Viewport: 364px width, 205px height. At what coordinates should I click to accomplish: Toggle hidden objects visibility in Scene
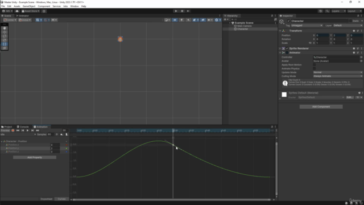point(203,20)
